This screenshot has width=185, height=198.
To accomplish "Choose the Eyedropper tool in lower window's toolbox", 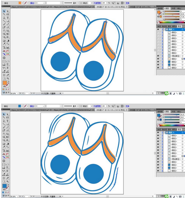I will [4, 147].
